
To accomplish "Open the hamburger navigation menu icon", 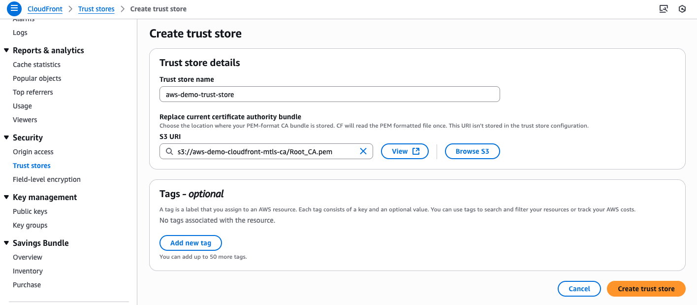I will click(14, 8).
